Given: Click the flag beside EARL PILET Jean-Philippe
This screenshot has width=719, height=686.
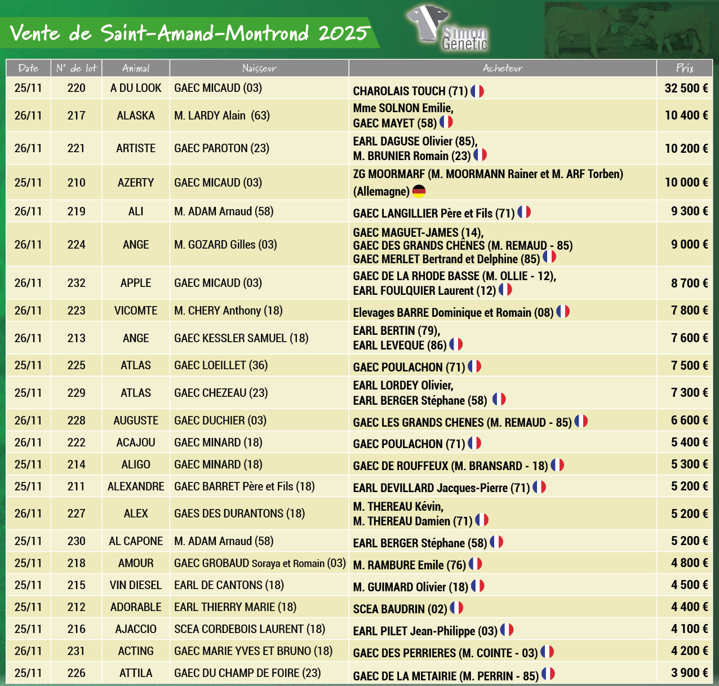Looking at the screenshot, I should [507, 630].
